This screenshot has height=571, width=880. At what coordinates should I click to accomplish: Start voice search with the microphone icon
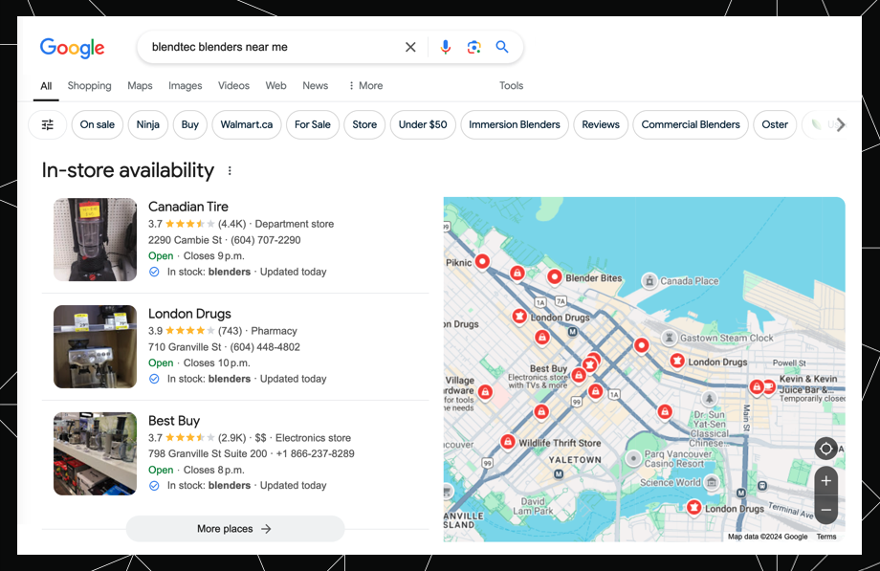445,47
